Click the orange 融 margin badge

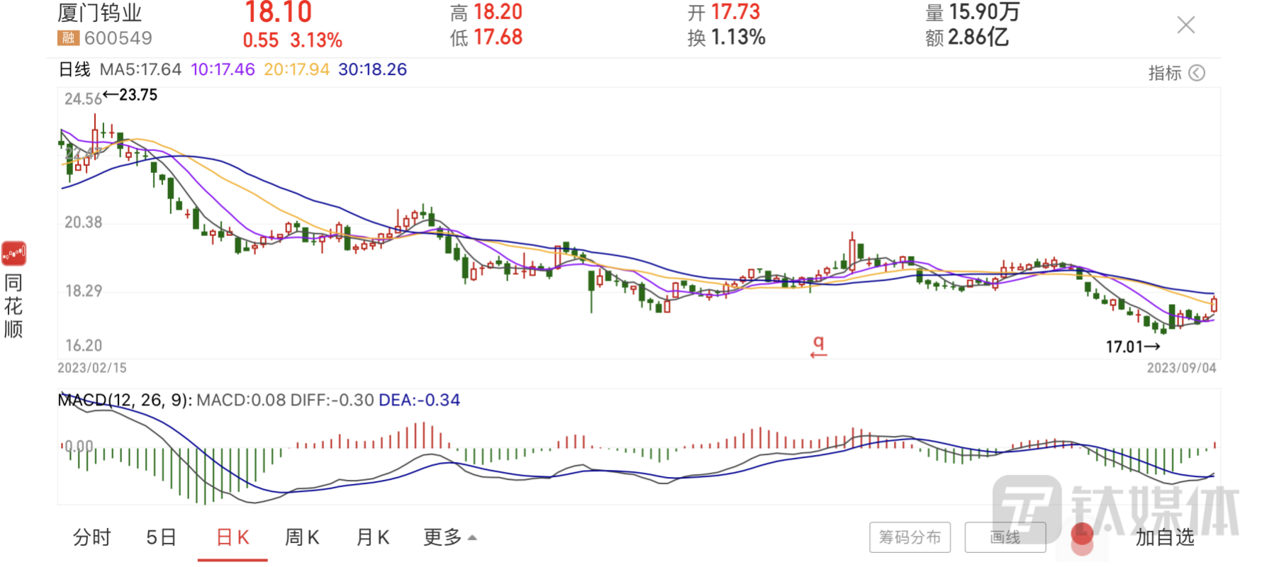(68, 38)
